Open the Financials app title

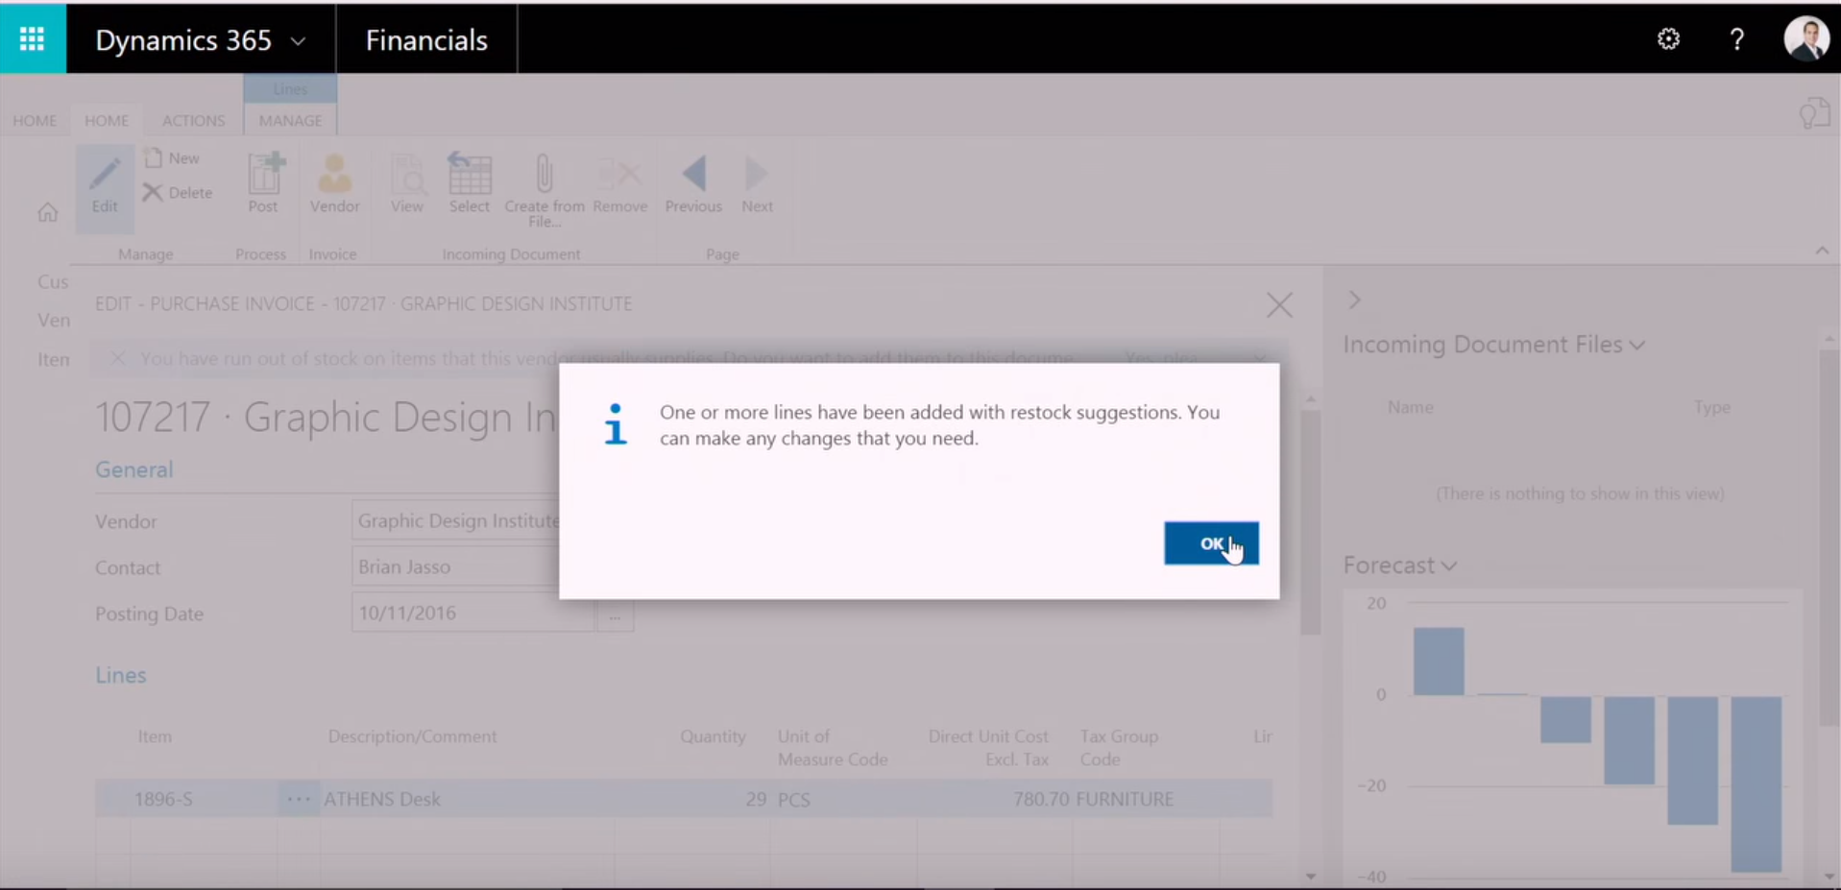click(x=426, y=40)
